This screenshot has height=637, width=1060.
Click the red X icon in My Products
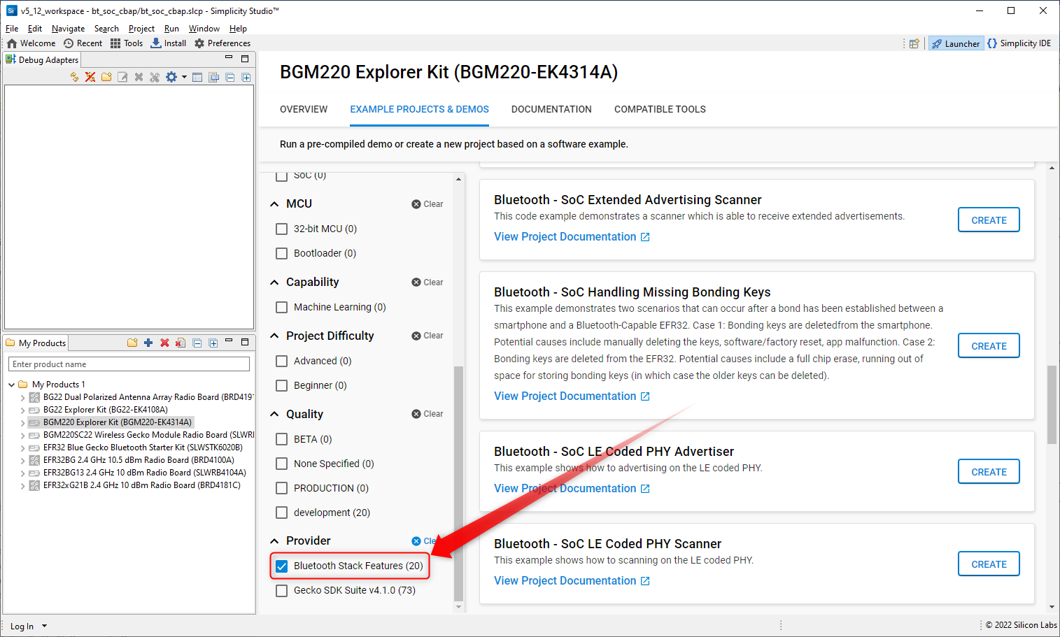point(164,343)
